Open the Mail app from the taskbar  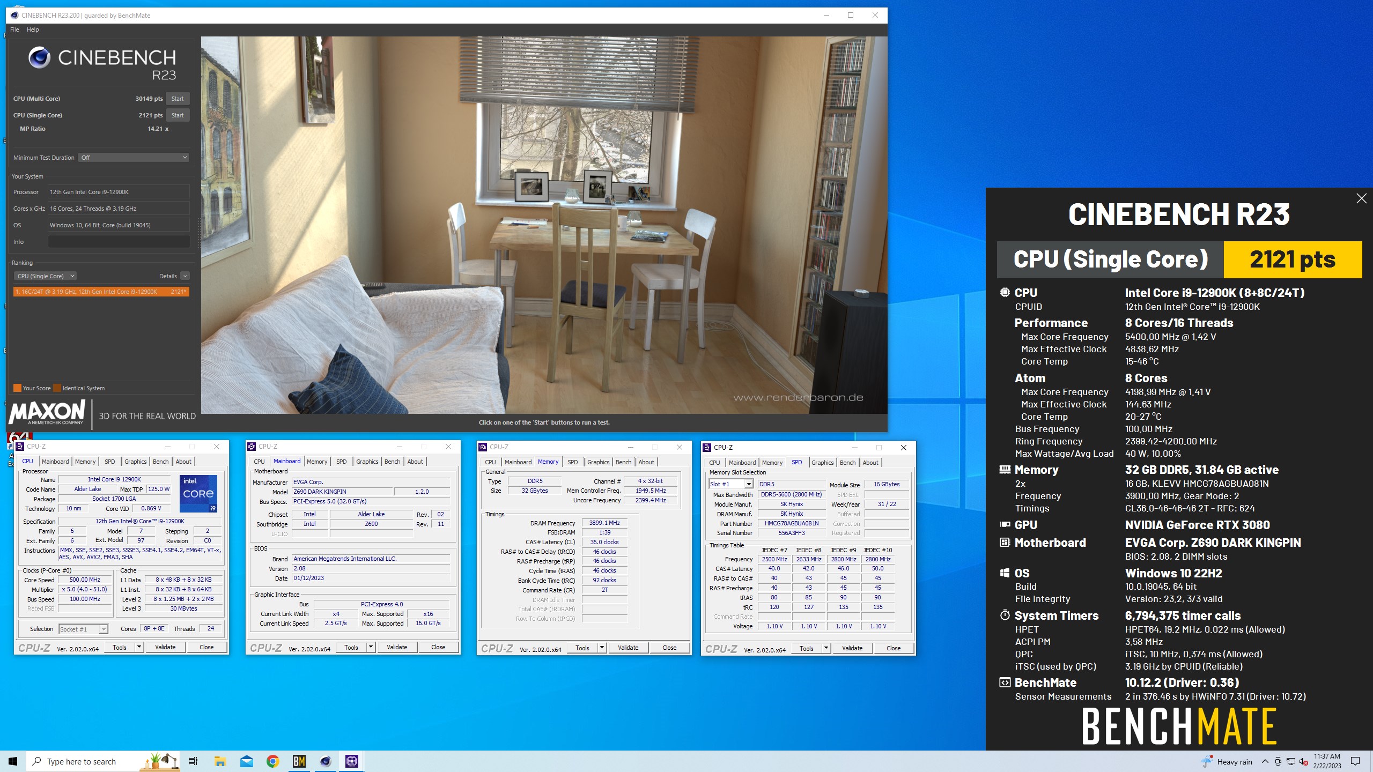tap(247, 761)
